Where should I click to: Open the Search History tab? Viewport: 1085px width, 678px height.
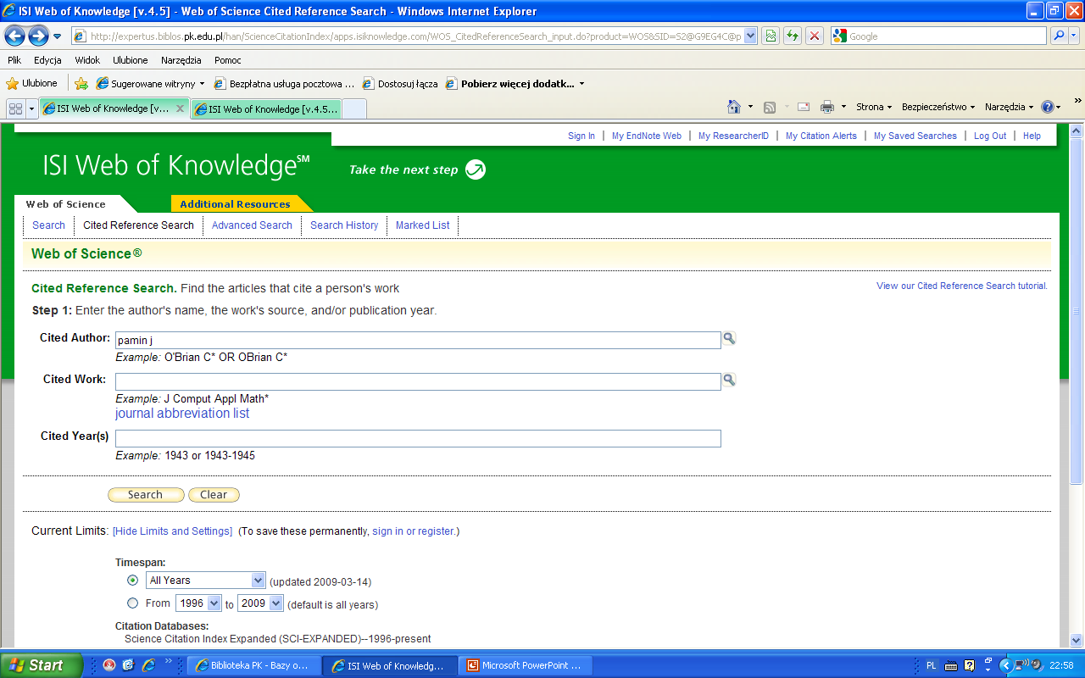pos(344,225)
